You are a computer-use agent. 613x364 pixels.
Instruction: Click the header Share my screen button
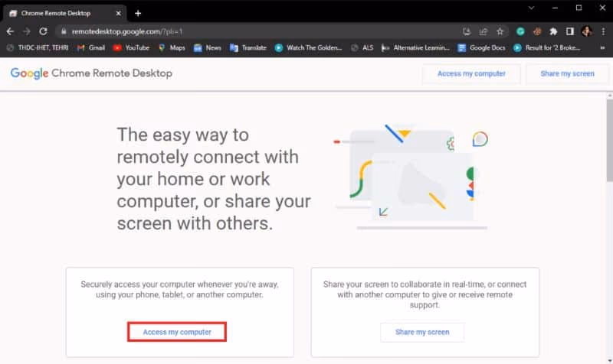tap(565, 73)
